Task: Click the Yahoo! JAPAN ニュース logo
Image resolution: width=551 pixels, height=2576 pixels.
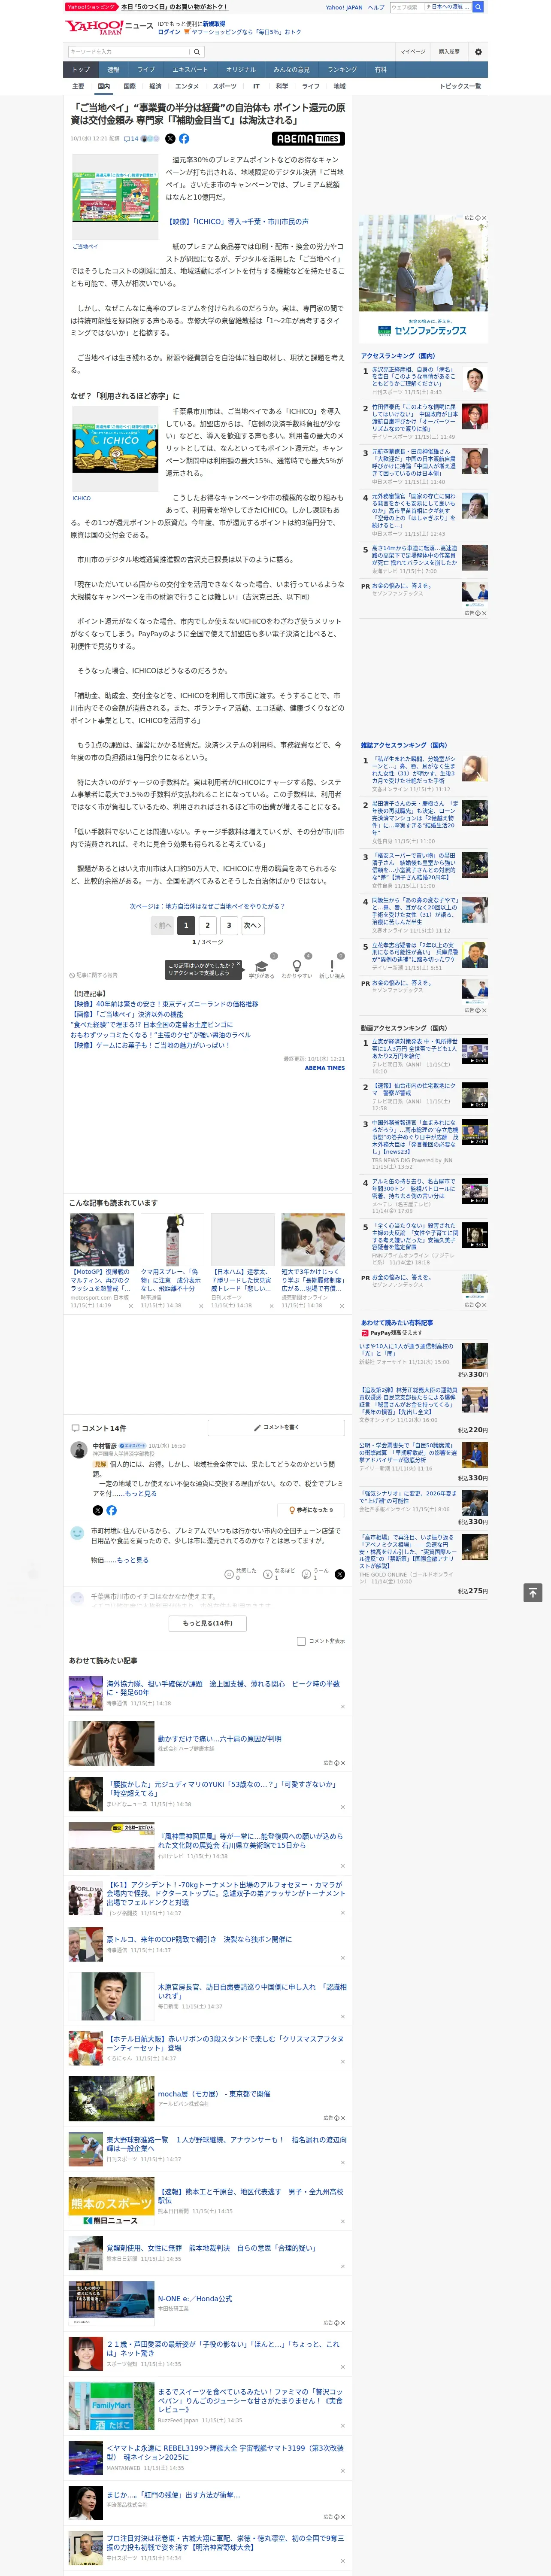Action: pyautogui.click(x=109, y=27)
